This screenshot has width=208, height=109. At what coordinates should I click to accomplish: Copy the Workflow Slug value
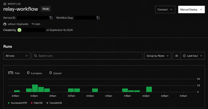point(98,18)
